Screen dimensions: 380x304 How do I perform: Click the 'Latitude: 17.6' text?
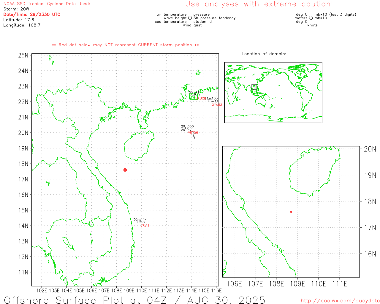[x=19, y=20]
